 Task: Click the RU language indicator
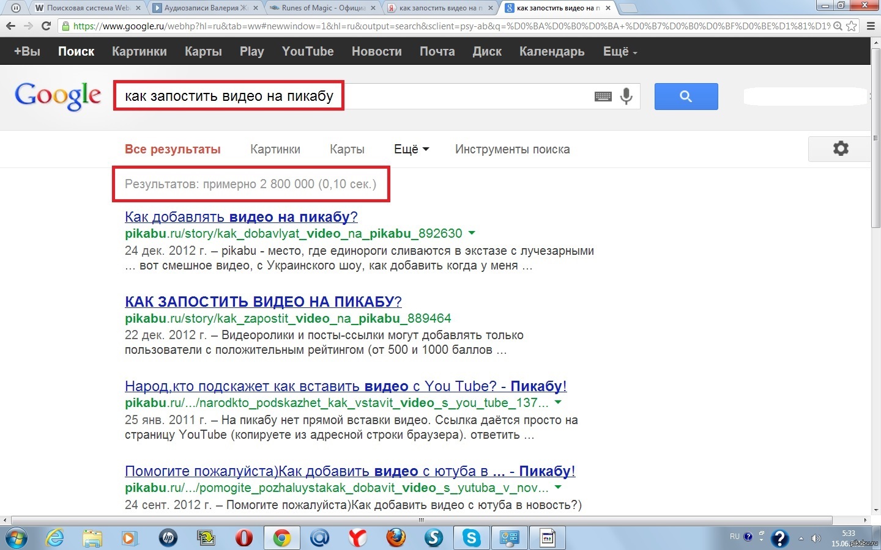click(735, 537)
